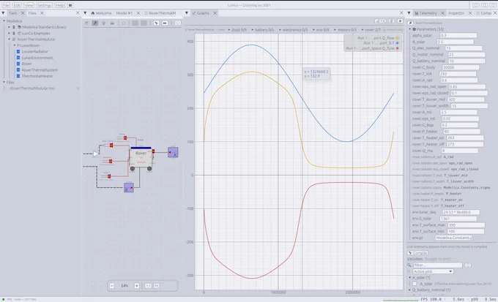Close the Twin tab
The image size is (498, 302).
pos(23,13)
